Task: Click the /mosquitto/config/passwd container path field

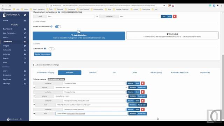Action: coord(94,110)
